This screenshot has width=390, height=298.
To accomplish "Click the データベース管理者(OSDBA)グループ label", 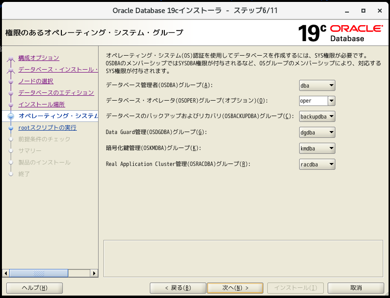I will [x=159, y=85].
